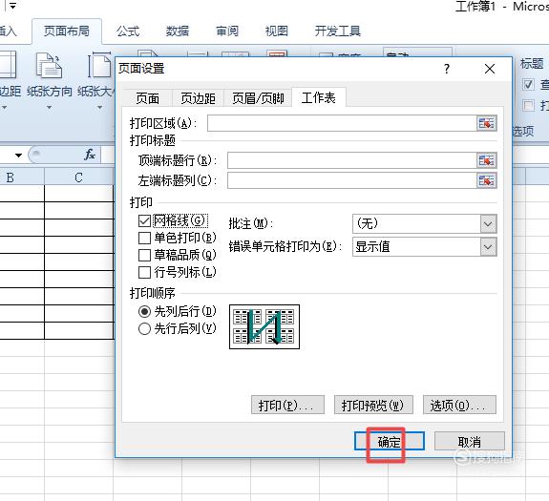
Task: Select column C header in worksheet
Action: tap(79, 177)
